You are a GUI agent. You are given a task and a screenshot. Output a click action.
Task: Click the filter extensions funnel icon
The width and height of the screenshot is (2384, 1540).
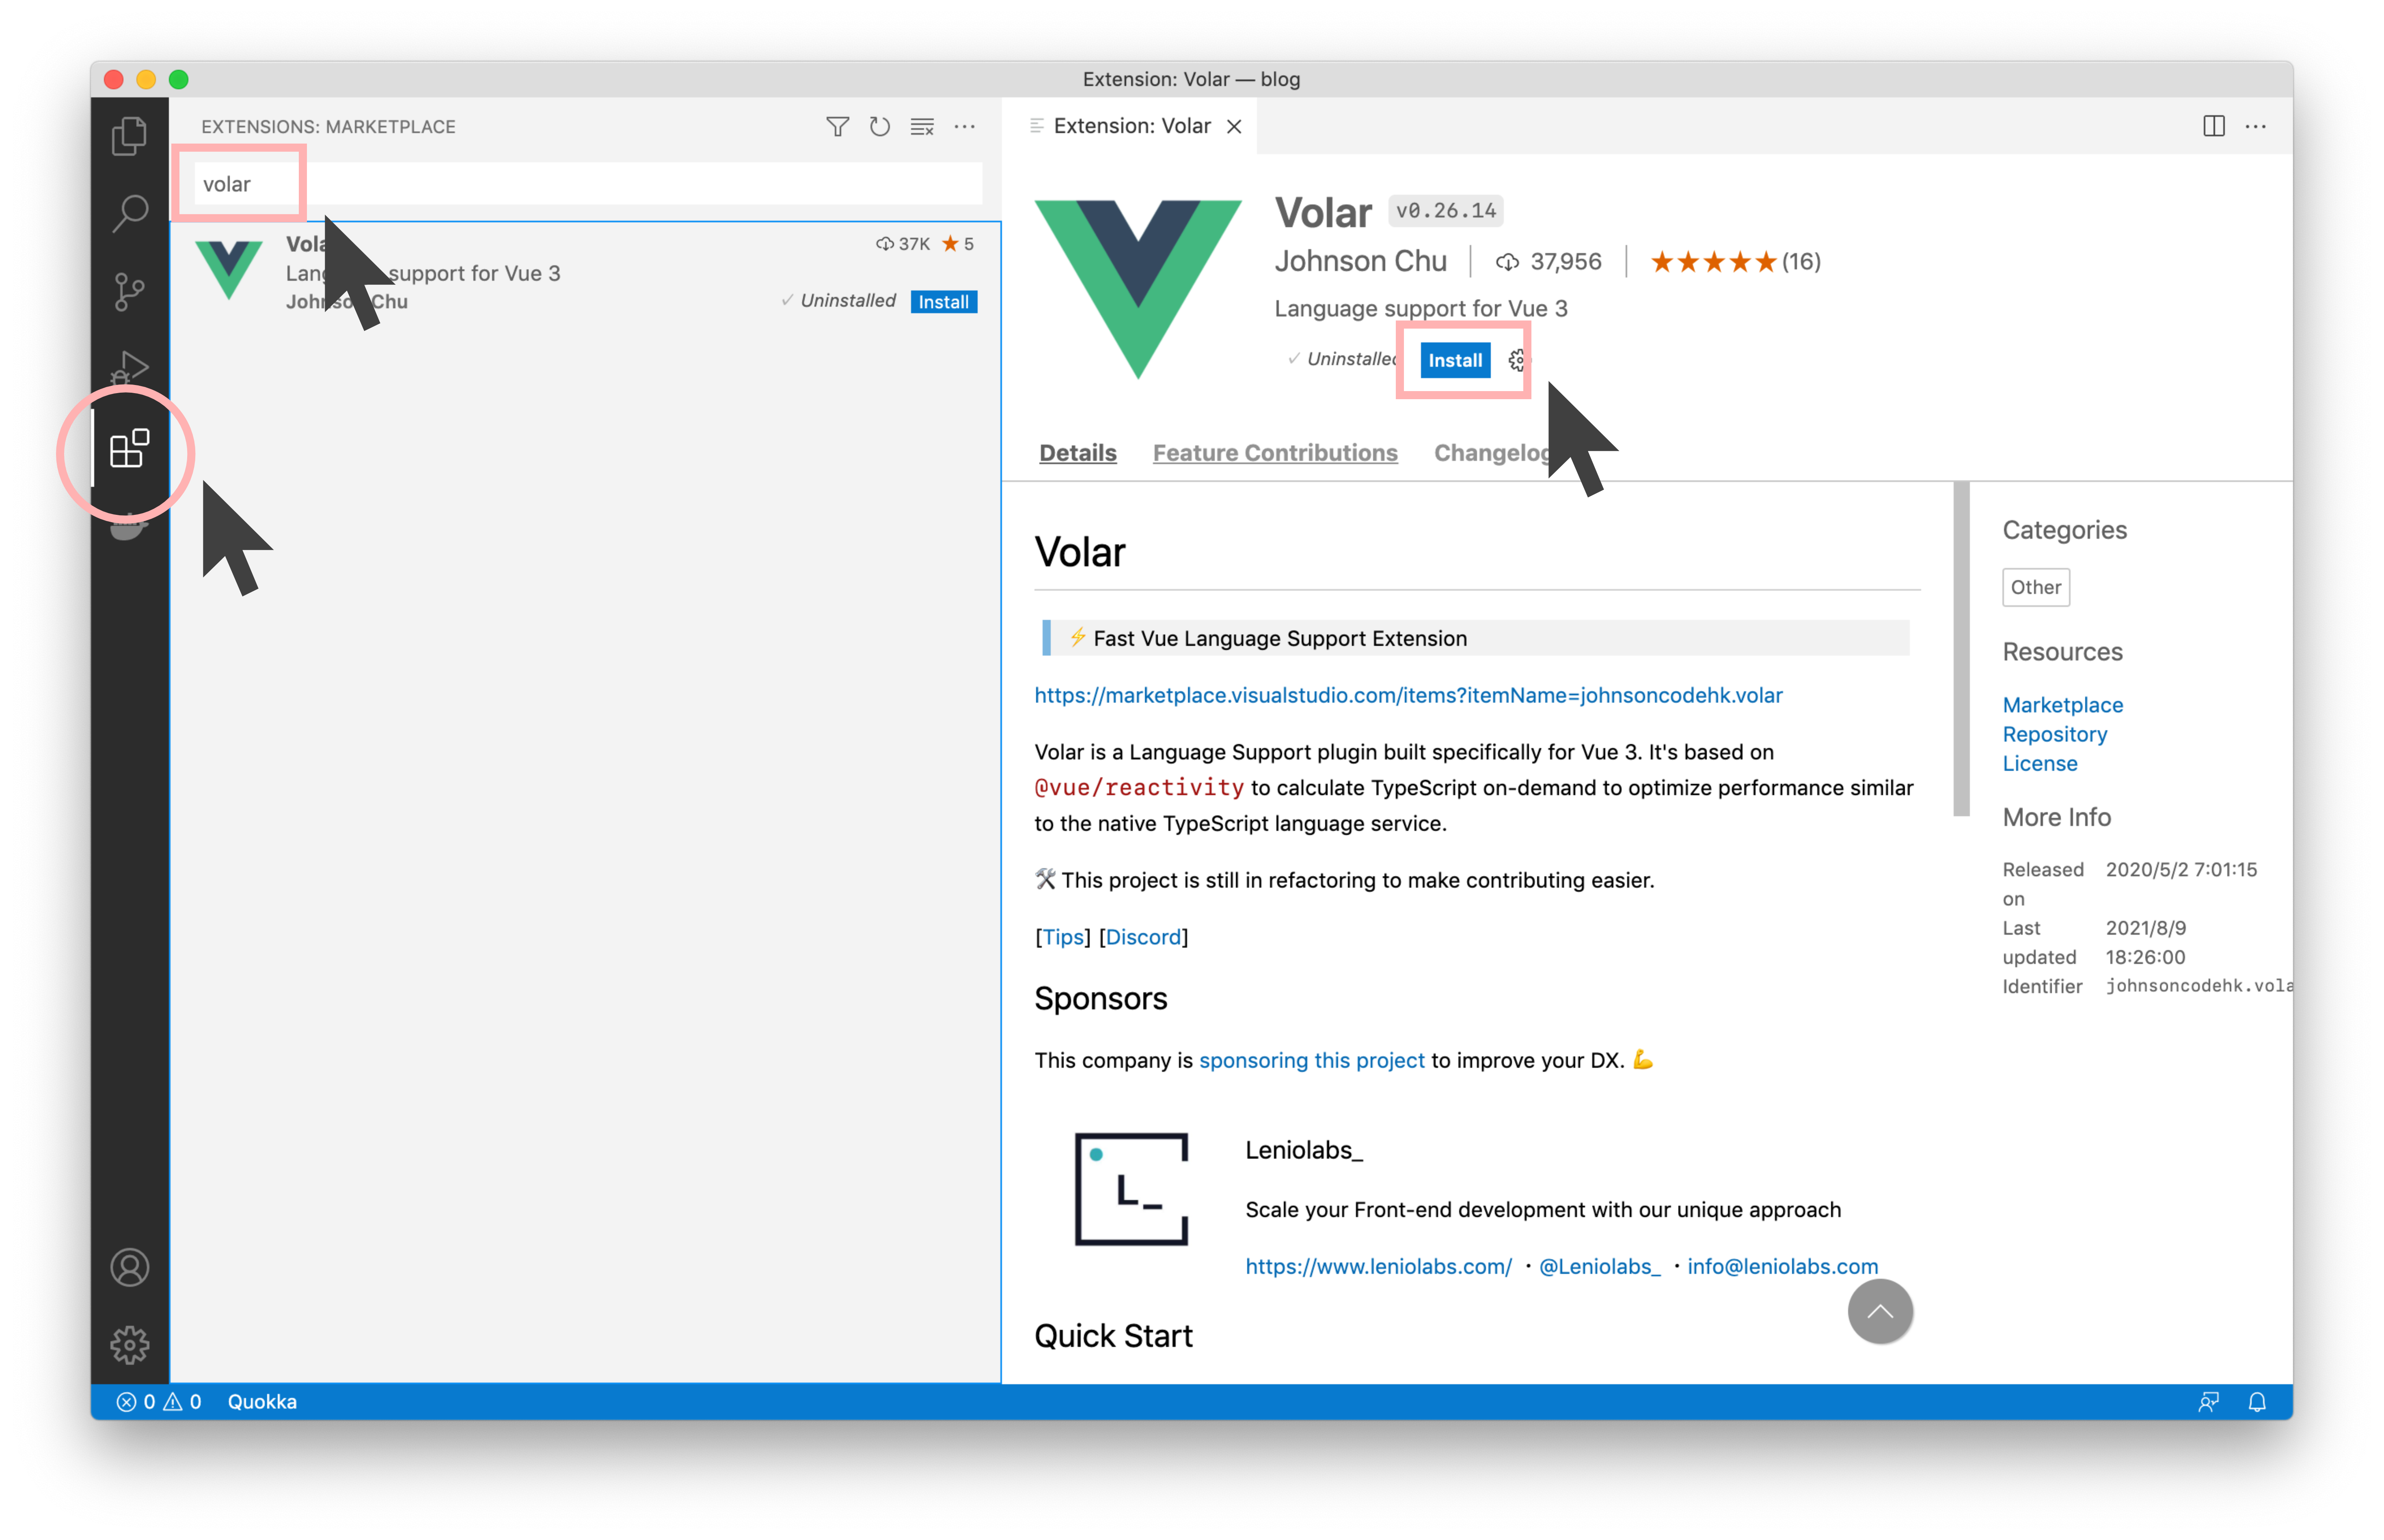click(837, 127)
